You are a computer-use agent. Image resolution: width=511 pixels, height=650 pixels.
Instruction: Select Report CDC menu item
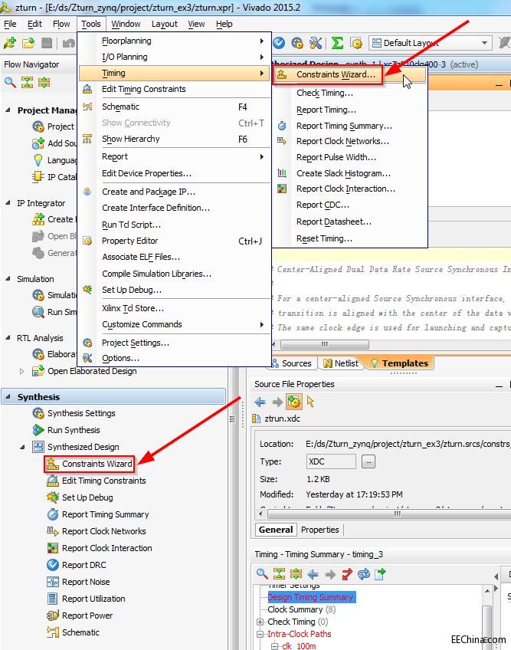[349, 205]
